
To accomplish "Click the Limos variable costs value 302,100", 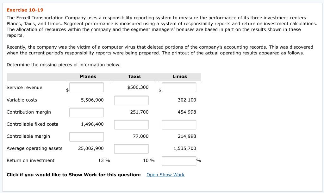I will pos(187,100).
